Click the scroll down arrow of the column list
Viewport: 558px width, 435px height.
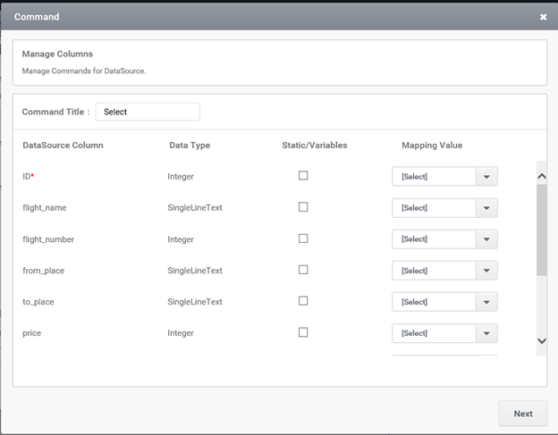tap(542, 341)
